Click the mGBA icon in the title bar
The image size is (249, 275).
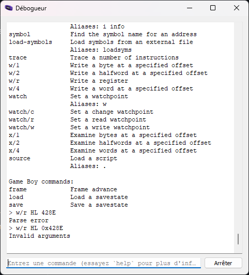9,8
